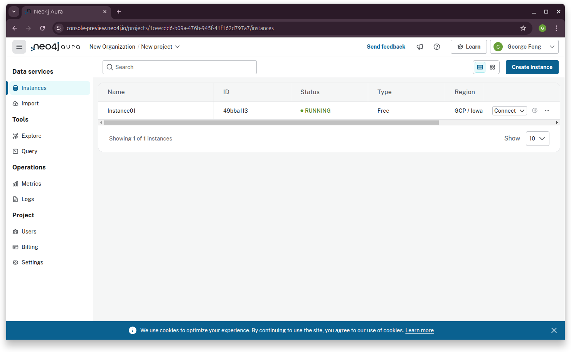Click the GCP / Iowa region cell

(x=464, y=111)
